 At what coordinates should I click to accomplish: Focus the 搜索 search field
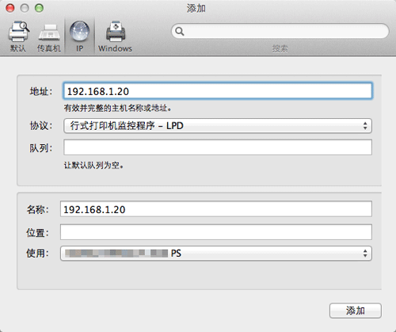tap(280, 31)
